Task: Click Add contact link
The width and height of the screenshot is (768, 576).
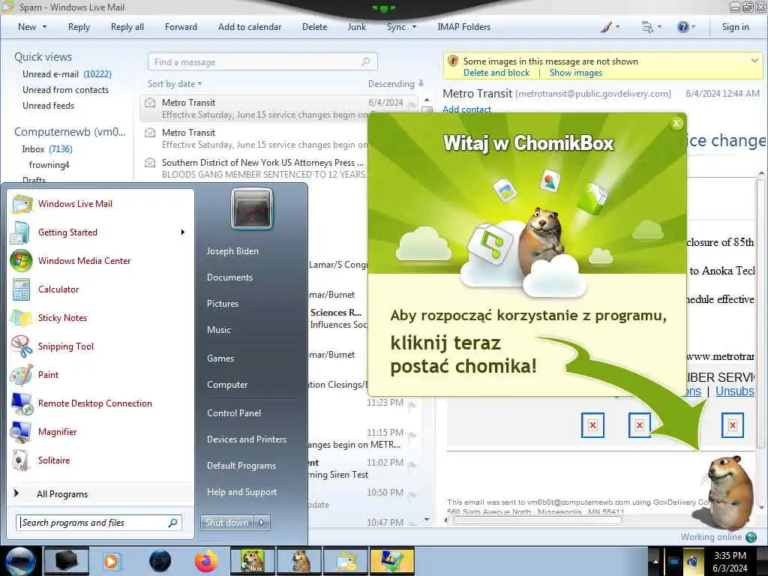Action: pos(466,109)
